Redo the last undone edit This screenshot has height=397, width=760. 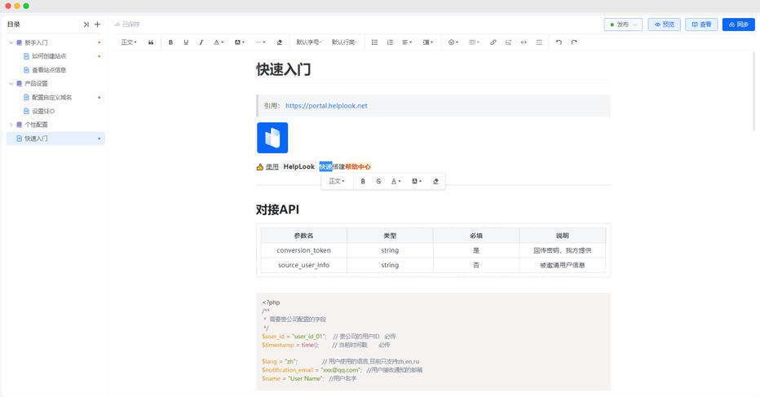[x=574, y=42]
